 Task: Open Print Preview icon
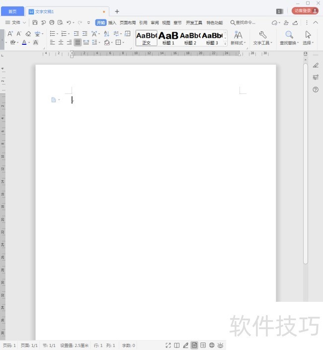(x=60, y=22)
